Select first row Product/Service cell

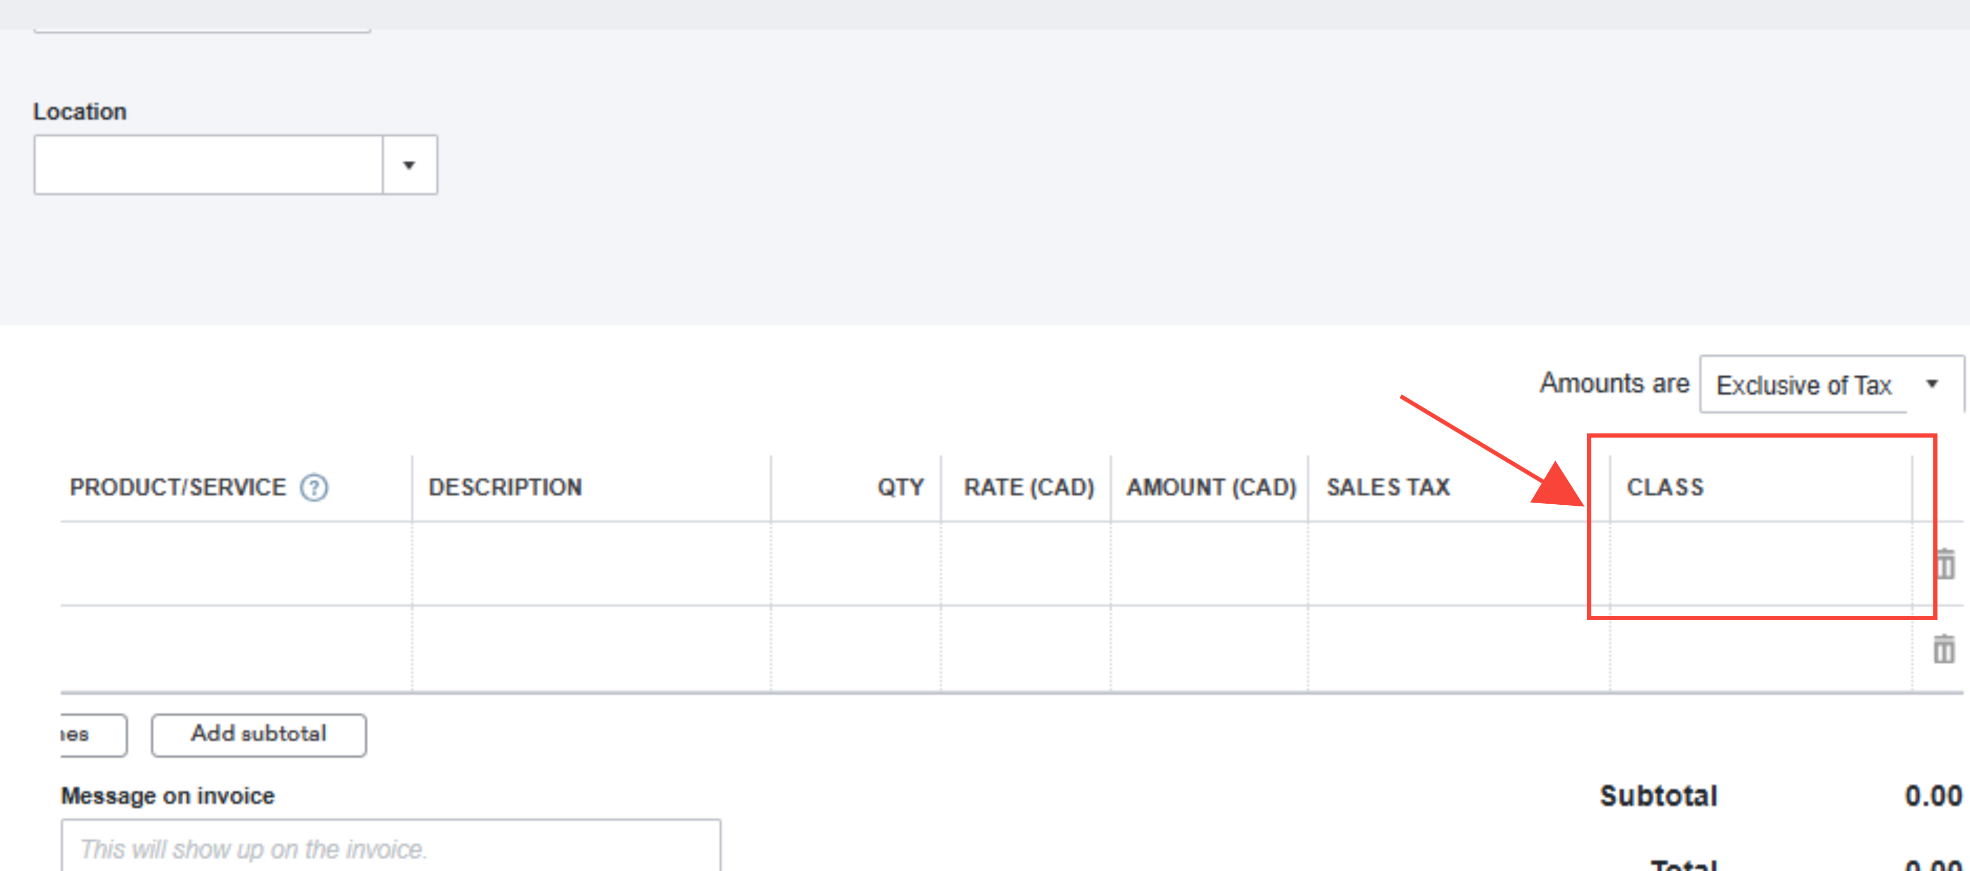coord(237,564)
